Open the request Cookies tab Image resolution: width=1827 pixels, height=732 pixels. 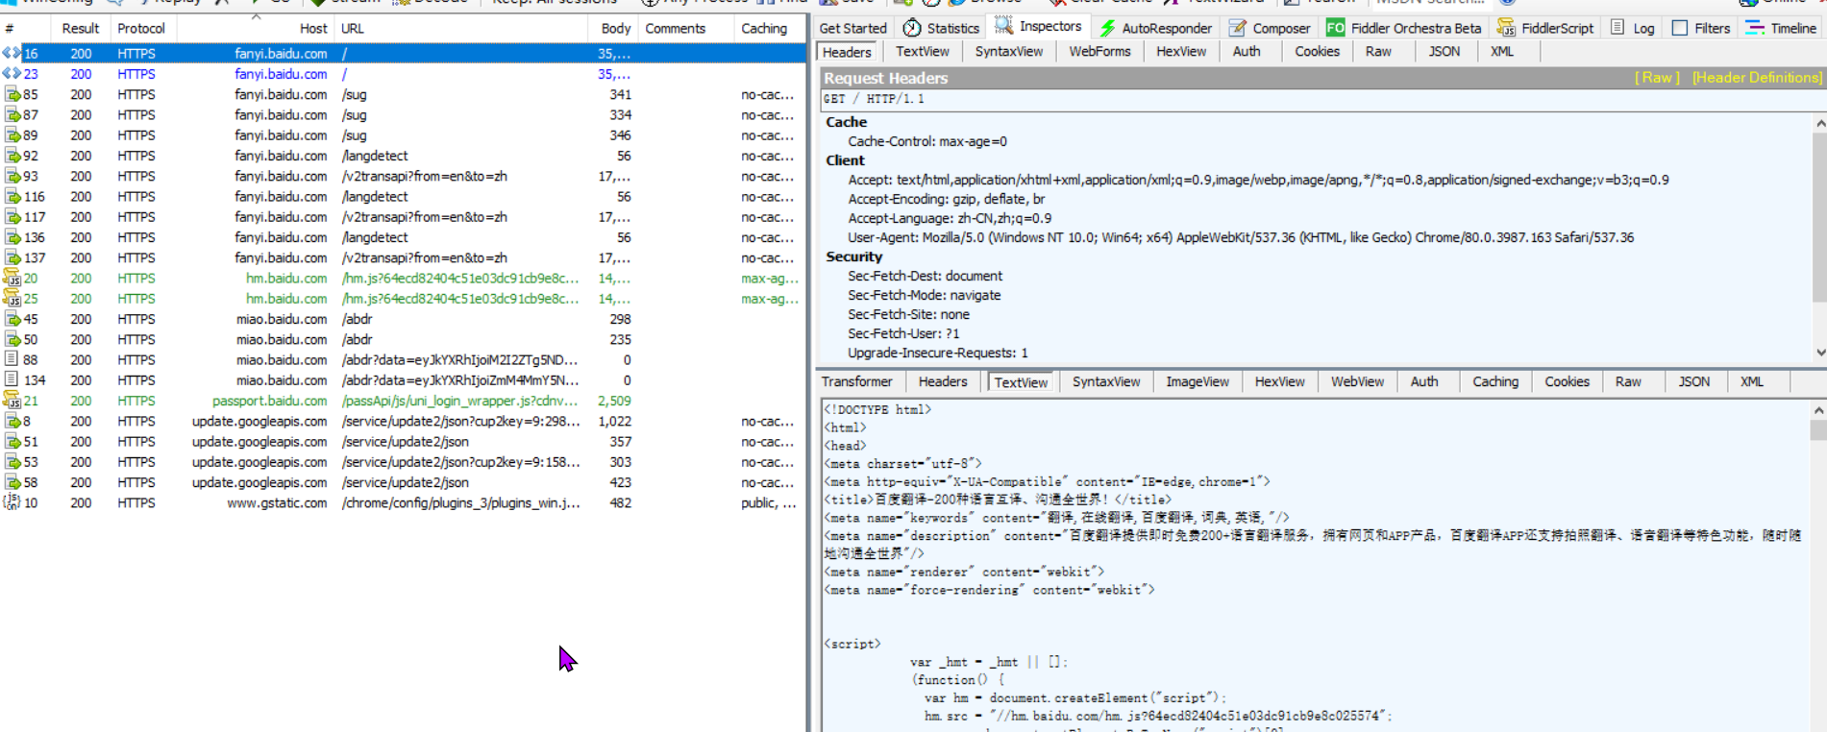[1317, 52]
